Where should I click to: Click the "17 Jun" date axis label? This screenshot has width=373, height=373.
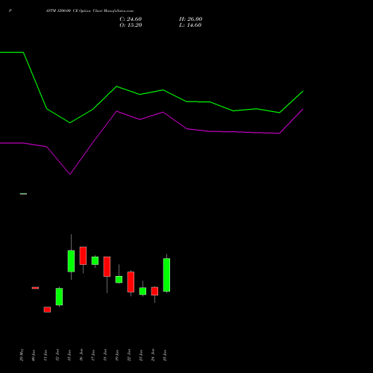[93, 355]
